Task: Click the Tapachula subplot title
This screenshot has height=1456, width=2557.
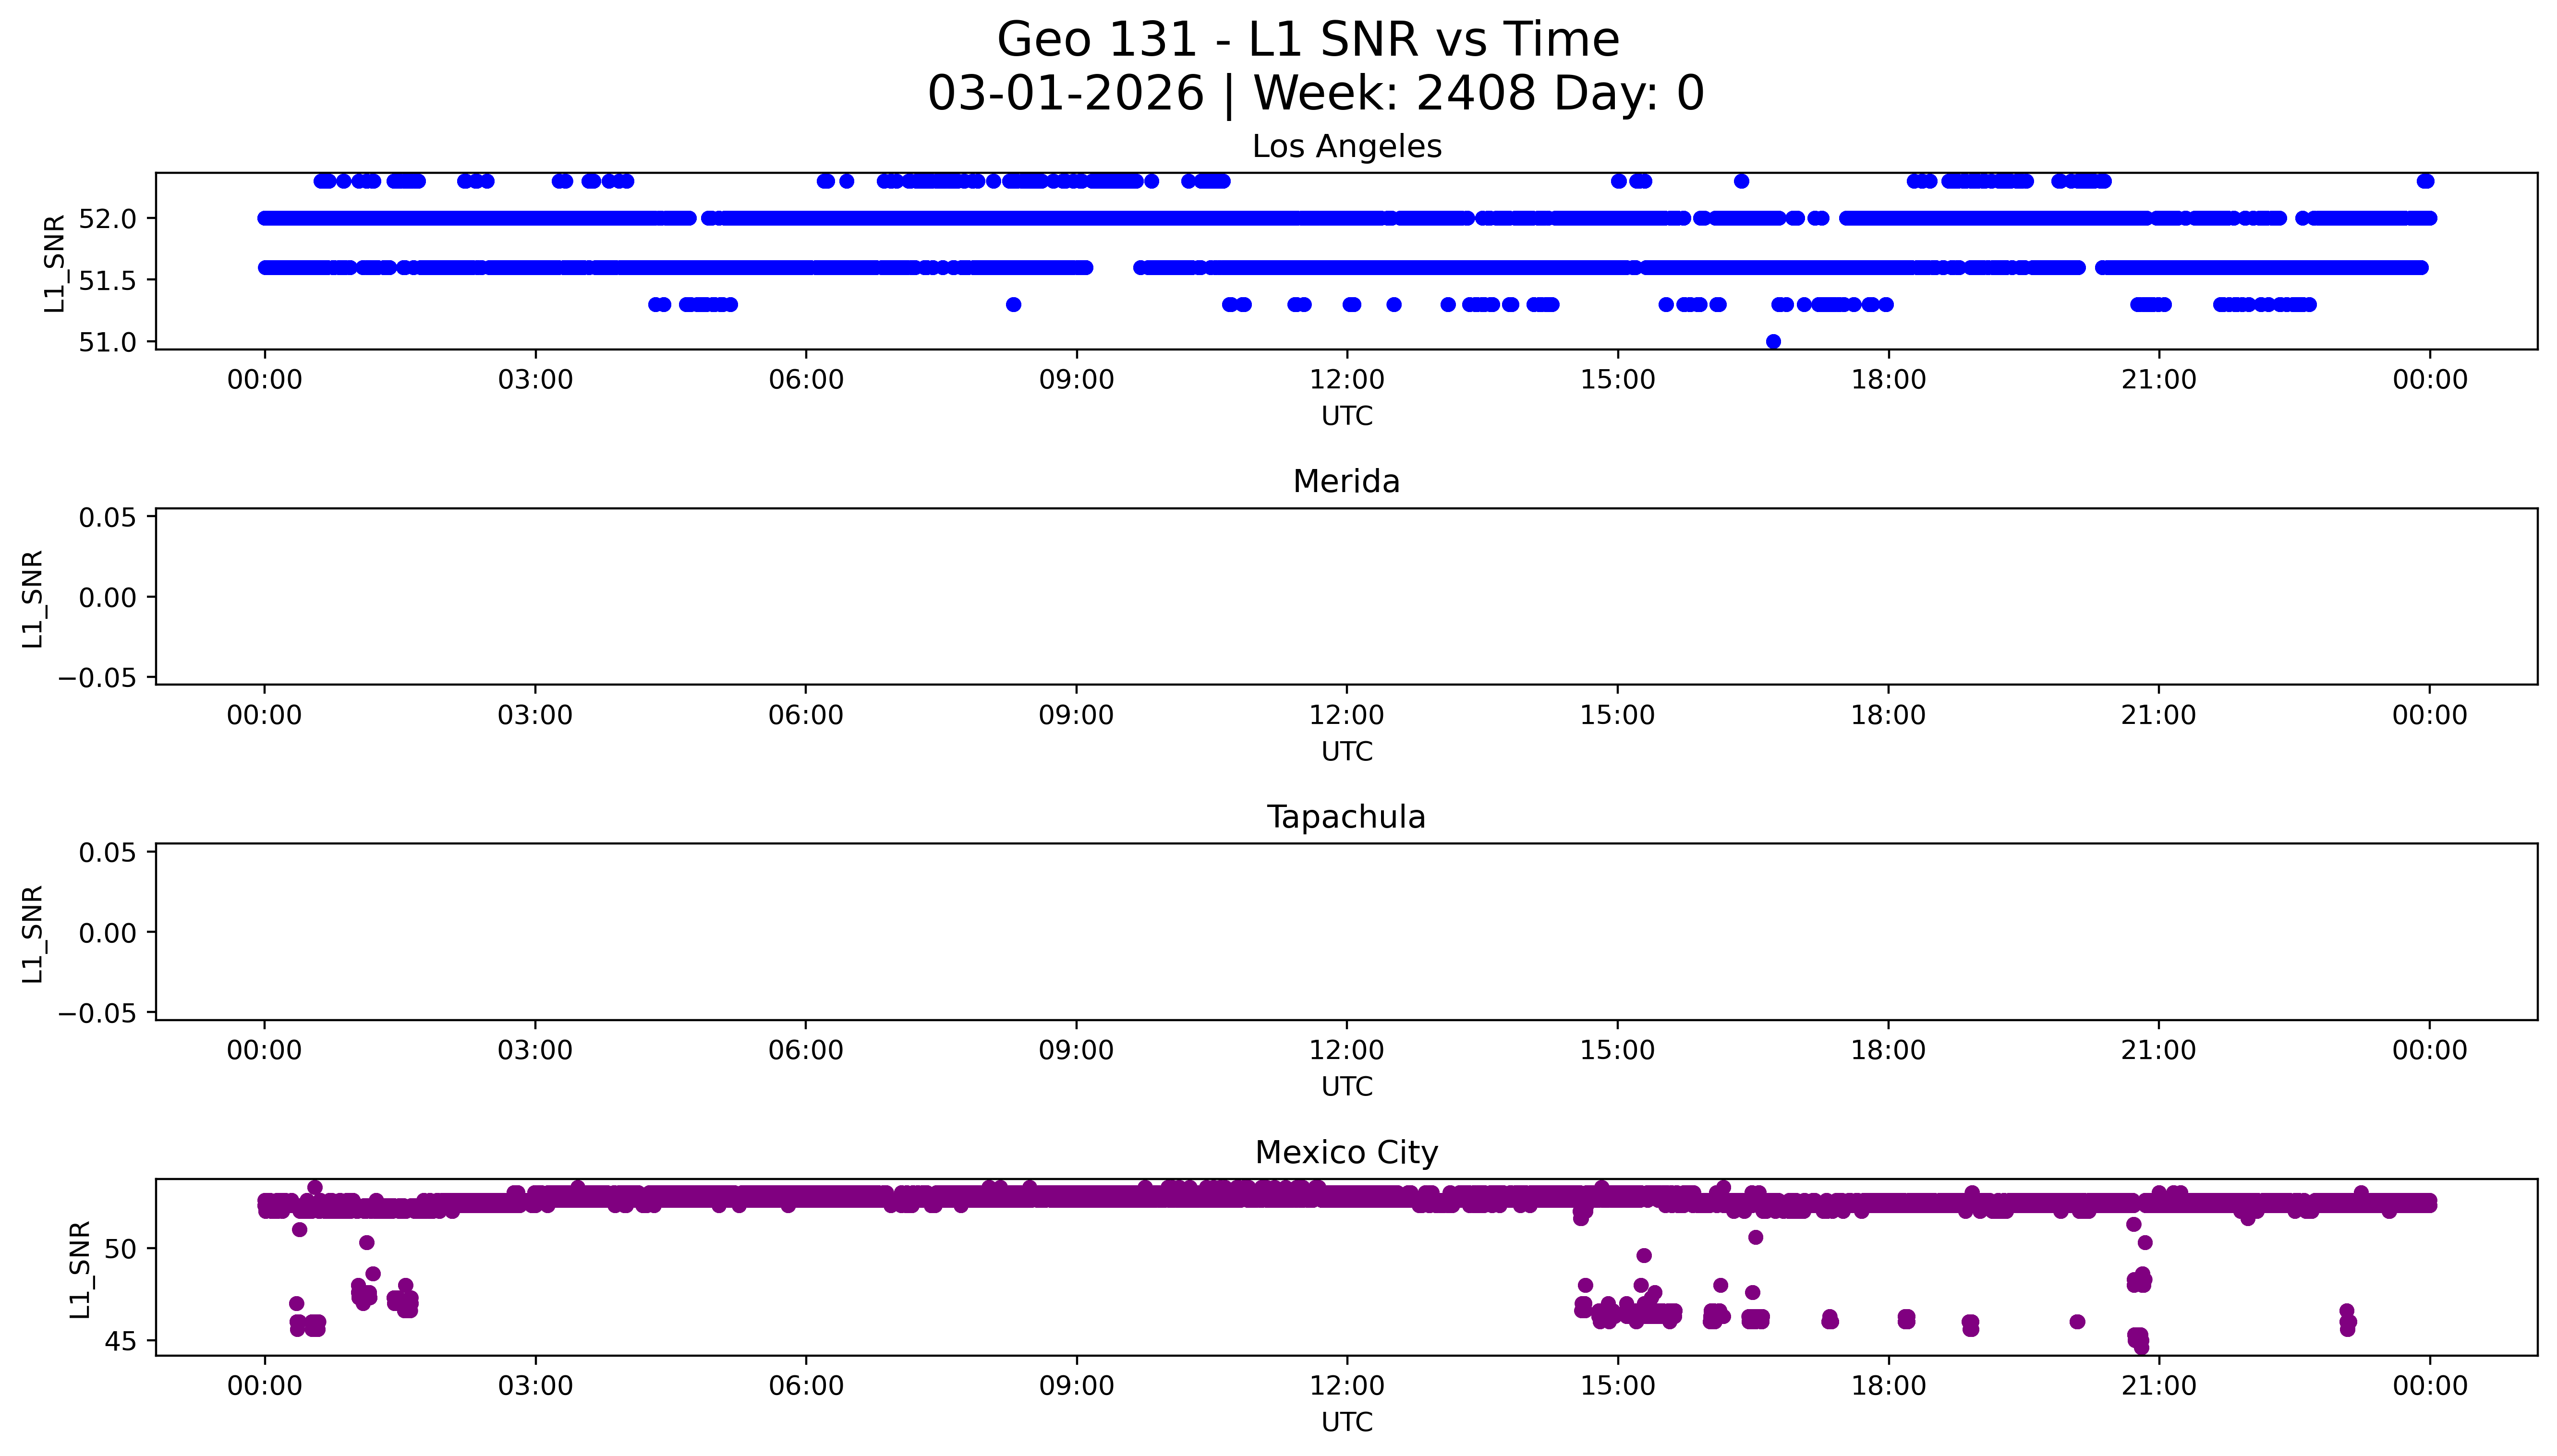Action: click(x=1346, y=817)
